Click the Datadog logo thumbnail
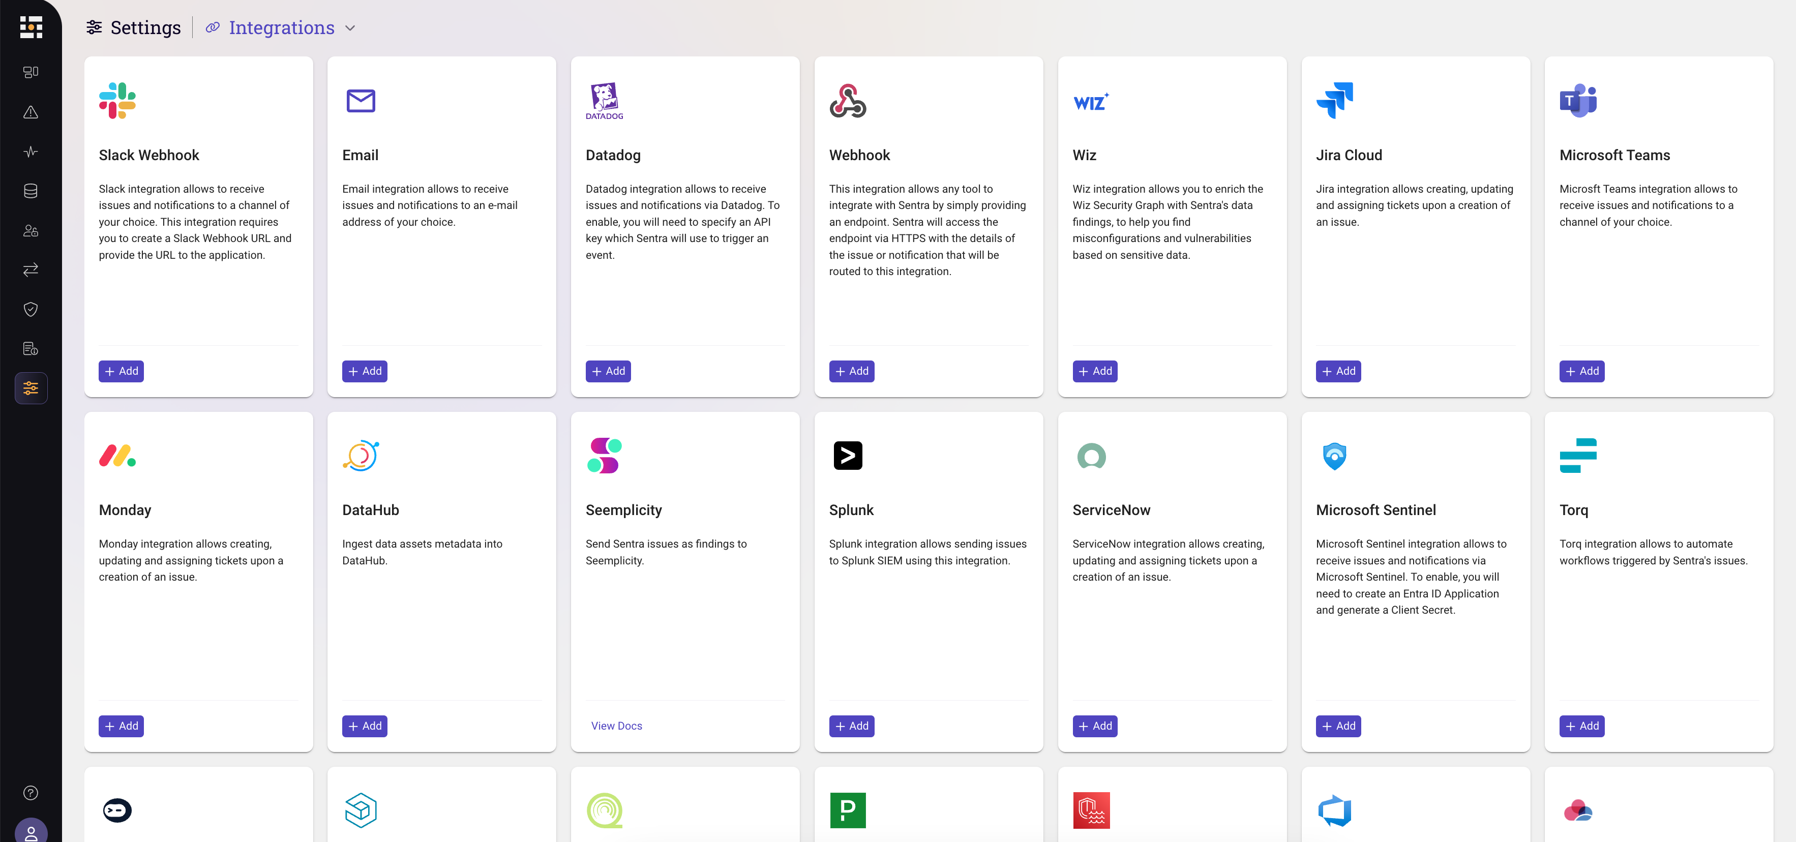Image resolution: width=1796 pixels, height=842 pixels. pyautogui.click(x=605, y=101)
